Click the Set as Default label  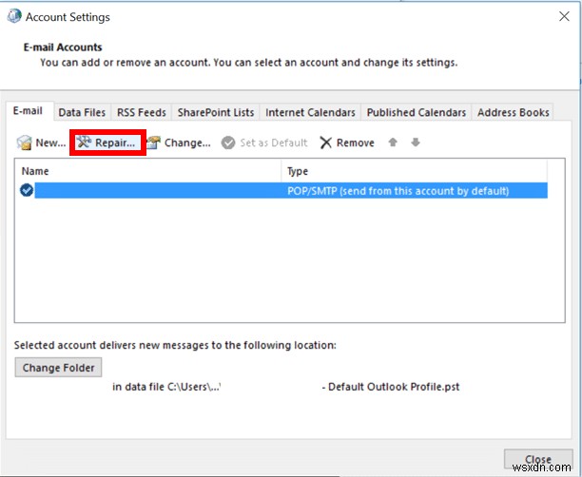click(274, 143)
